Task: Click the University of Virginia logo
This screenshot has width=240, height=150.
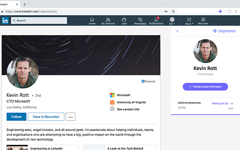Action: coord(112,102)
